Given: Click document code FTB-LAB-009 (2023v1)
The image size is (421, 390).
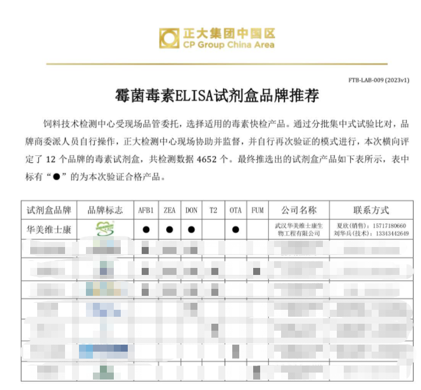Looking at the screenshot, I should click(379, 80).
